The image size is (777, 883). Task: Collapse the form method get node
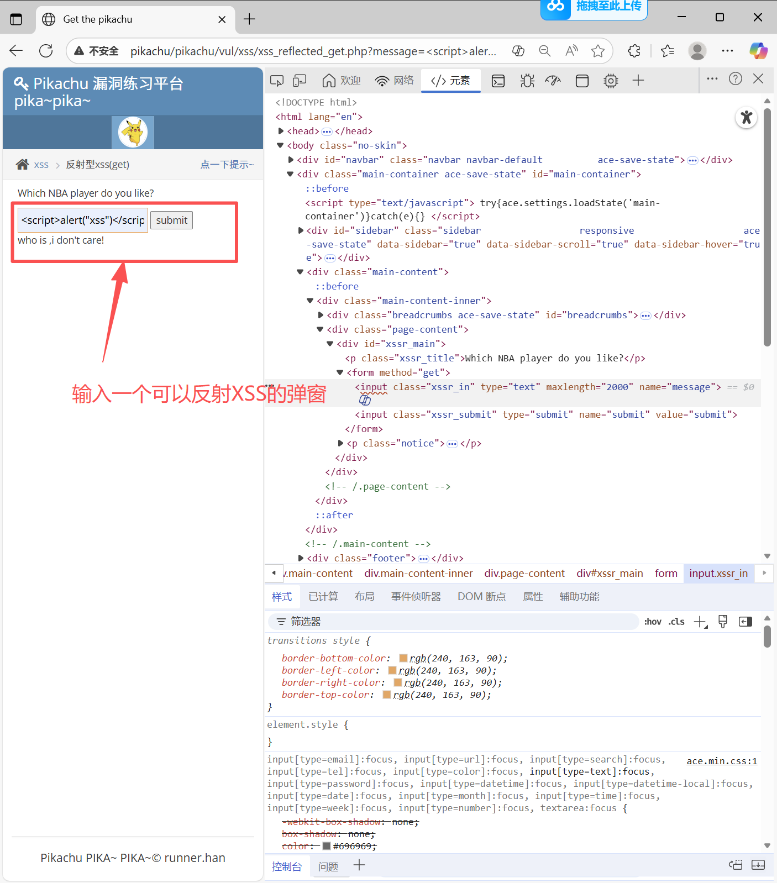click(x=340, y=372)
